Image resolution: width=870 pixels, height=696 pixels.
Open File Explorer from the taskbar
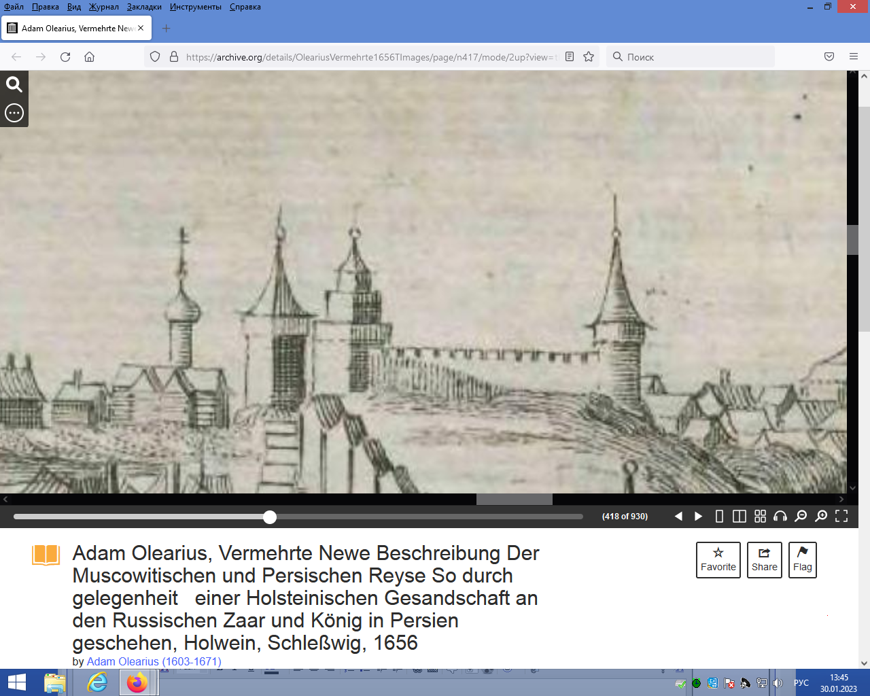[x=55, y=682]
